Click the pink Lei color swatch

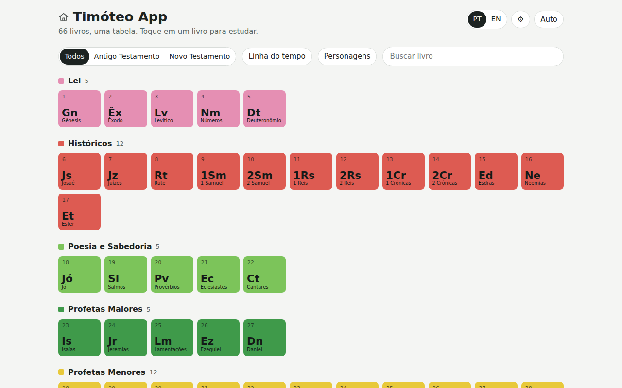(x=61, y=81)
